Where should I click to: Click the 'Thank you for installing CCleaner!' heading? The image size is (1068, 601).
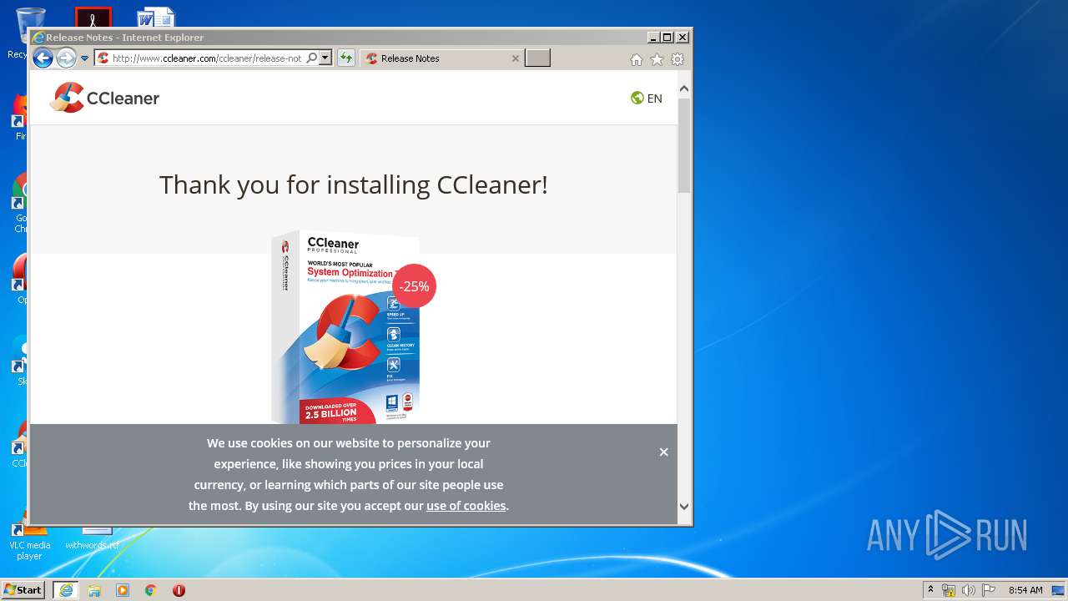354,184
